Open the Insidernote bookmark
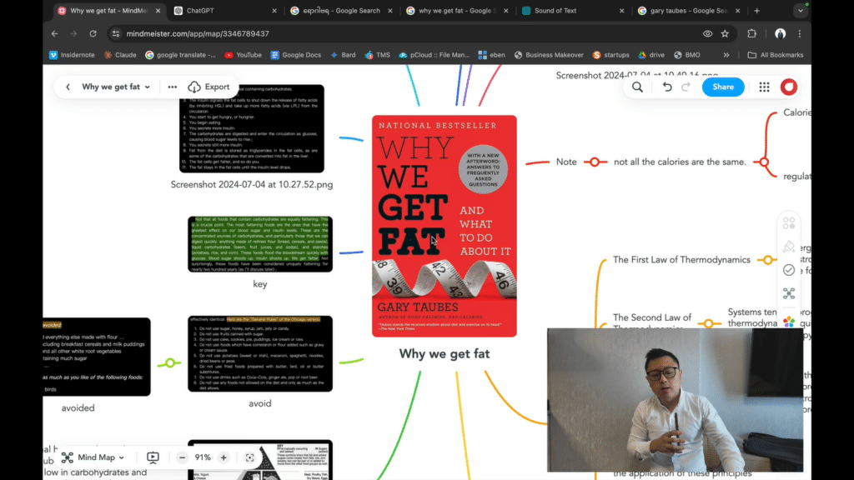The image size is (854, 480). click(x=72, y=55)
